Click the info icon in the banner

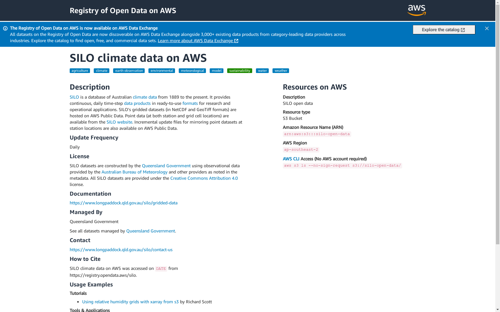[5, 28]
